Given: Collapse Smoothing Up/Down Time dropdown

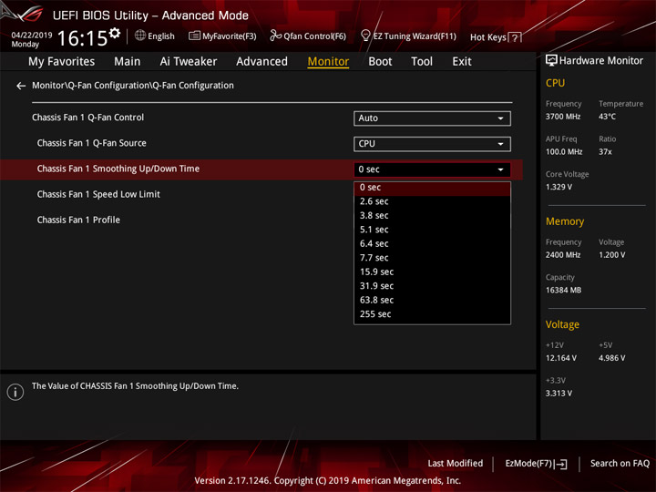Looking at the screenshot, I should pyautogui.click(x=432, y=169).
